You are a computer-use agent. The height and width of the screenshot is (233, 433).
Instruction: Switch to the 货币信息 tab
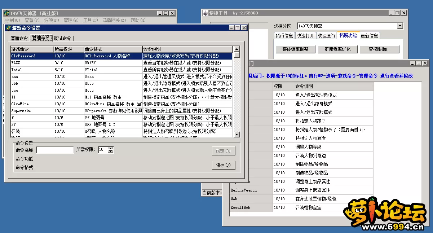pos(284,36)
